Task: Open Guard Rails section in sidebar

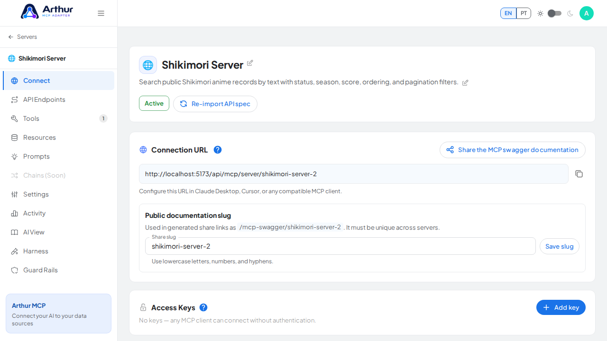Action: point(58,270)
